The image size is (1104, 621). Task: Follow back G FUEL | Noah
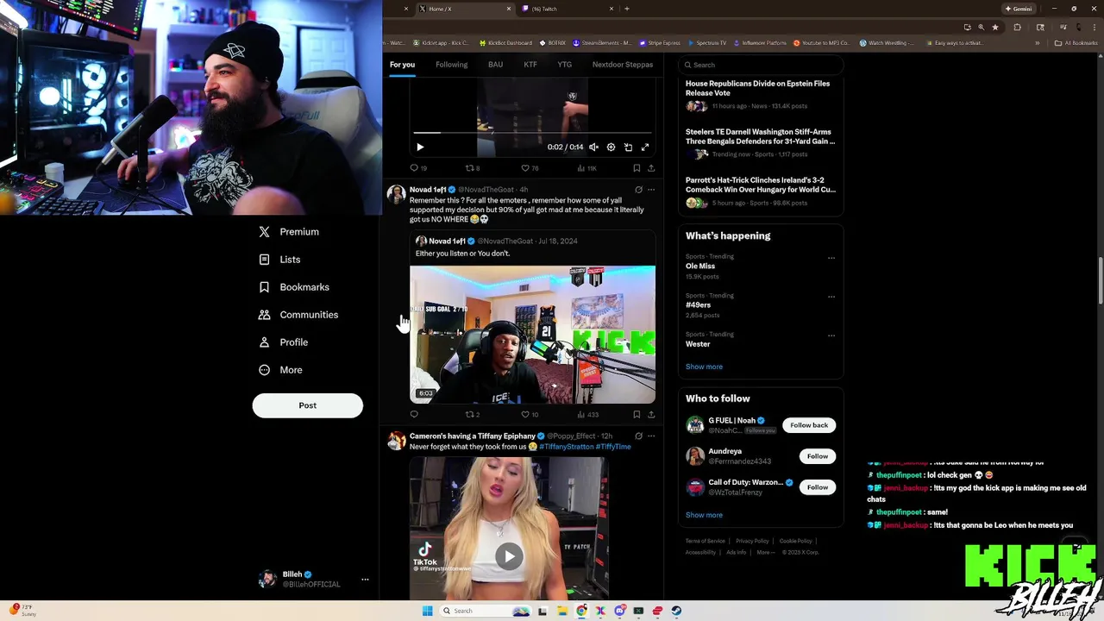[809, 425]
